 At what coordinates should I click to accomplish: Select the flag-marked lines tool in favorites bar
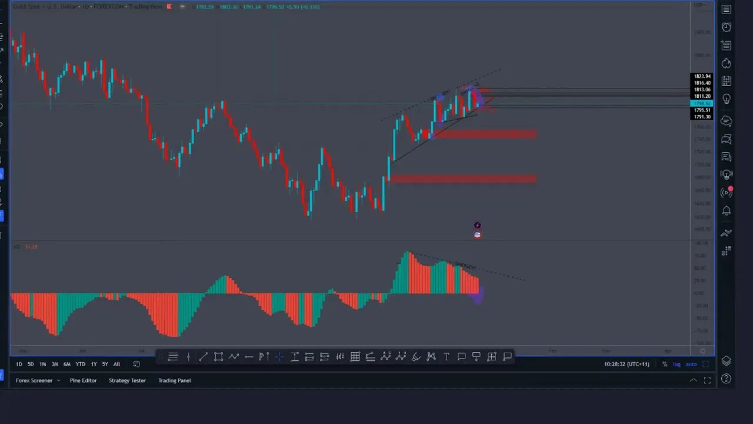point(264,356)
